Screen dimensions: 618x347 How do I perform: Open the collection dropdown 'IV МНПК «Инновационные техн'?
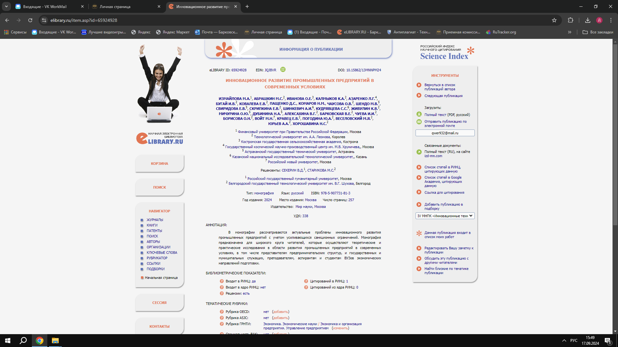point(445,216)
